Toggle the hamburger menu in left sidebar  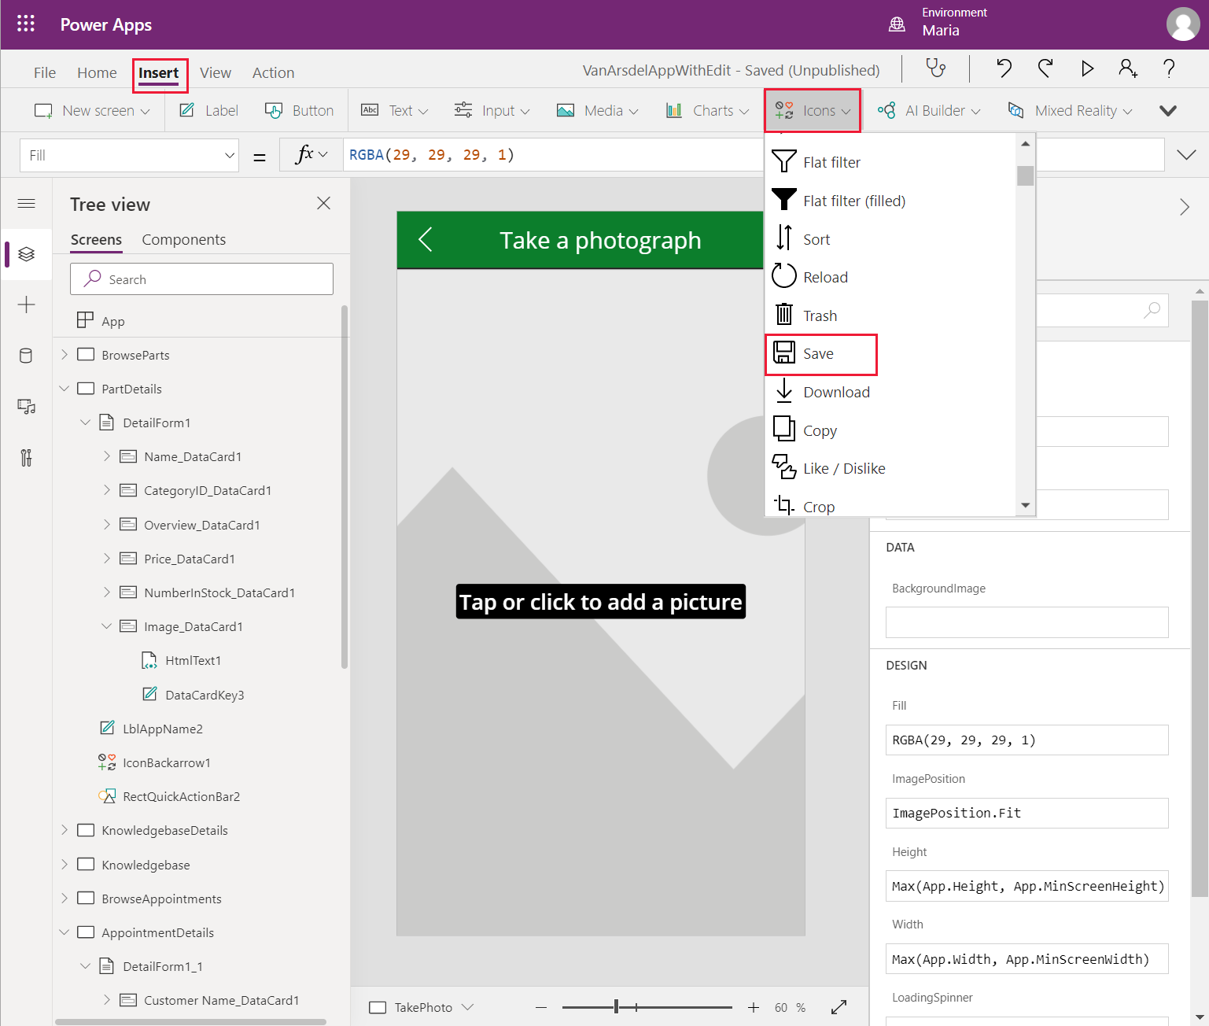click(26, 204)
